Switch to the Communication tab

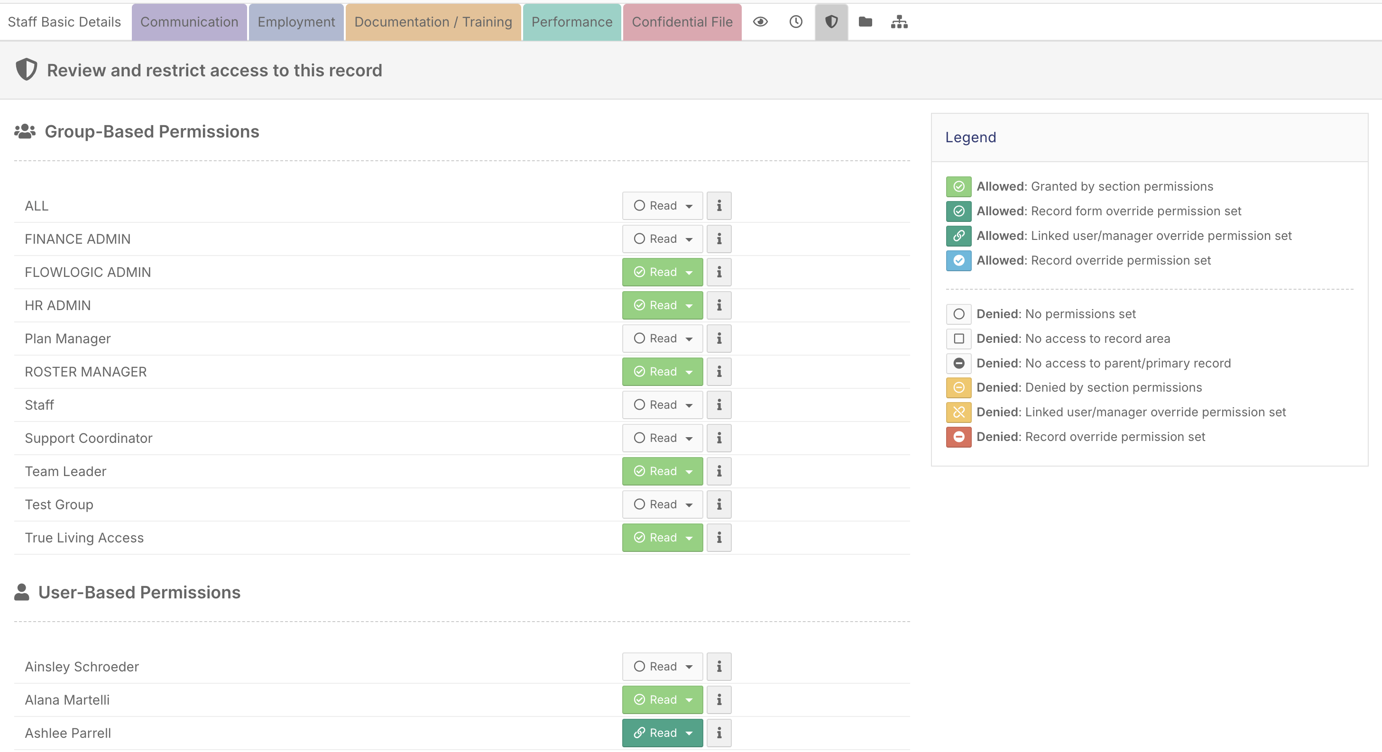tap(189, 22)
